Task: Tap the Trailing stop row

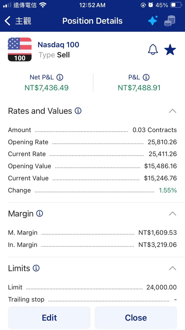Action: pos(92,299)
